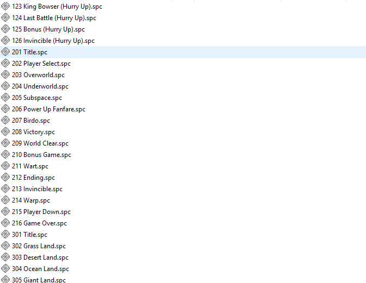Click the file icon beside 123 King Bowser (Hurry Up).spc
Image resolution: width=366 pixels, height=283 pixels.
click(x=5, y=6)
